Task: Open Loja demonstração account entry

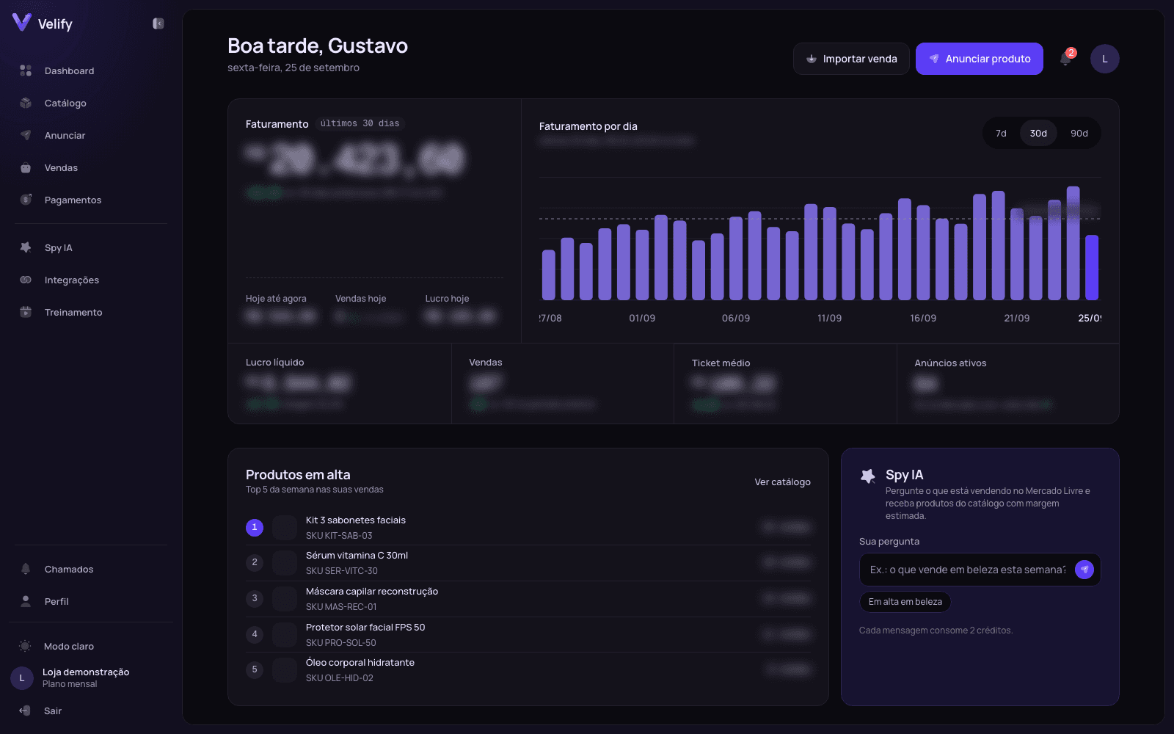Action: click(91, 677)
